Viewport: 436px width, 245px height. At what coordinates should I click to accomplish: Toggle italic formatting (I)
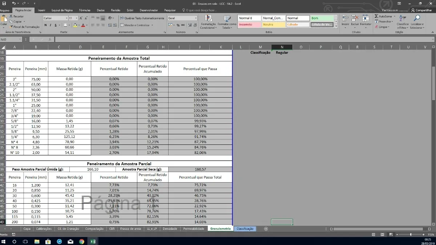tap(51, 25)
